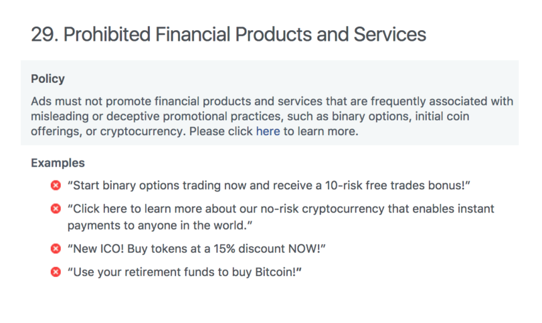Click the 'Examples' subheading
The width and height of the screenshot is (542, 323).
pos(58,163)
